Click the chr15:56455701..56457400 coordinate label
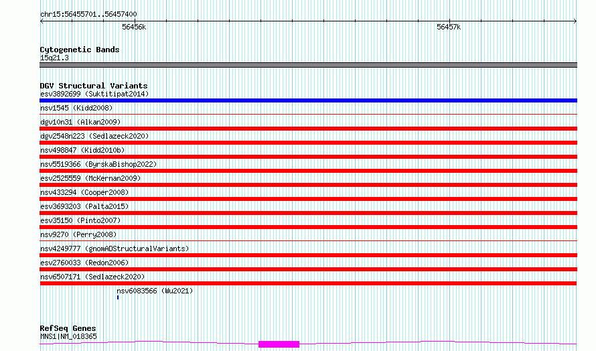Viewport: 596px width, 351px height. 88,14
